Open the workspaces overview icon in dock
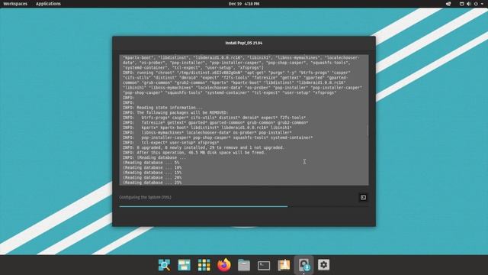This screenshot has width=488, height=275. click(x=184, y=265)
